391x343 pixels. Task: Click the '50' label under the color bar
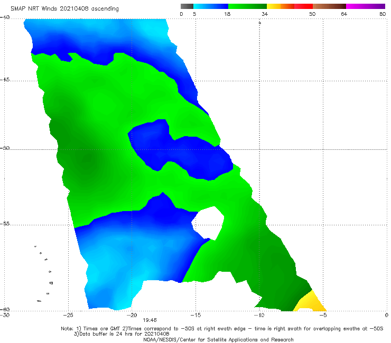pos(312,14)
